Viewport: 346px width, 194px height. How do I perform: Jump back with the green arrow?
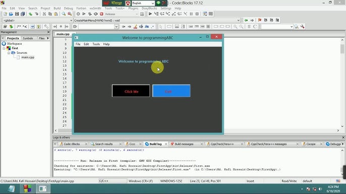(x=246, y=20)
